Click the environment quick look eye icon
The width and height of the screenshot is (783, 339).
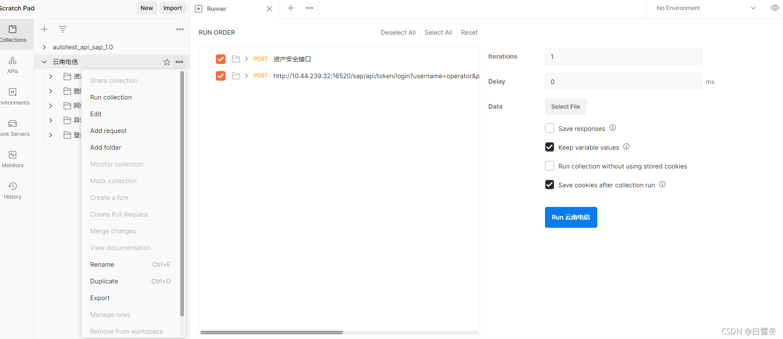point(775,8)
